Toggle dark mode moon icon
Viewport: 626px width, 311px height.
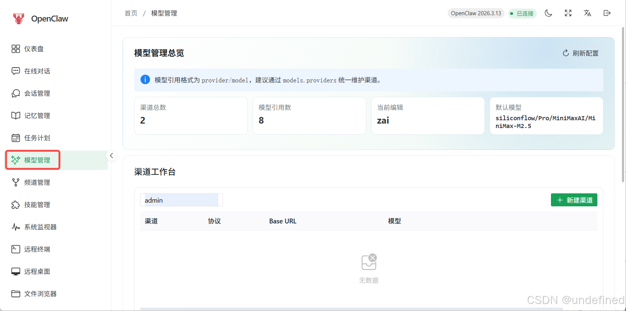(x=548, y=13)
